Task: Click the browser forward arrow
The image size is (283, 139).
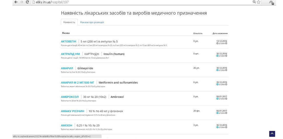Action: click(x=22, y=2)
